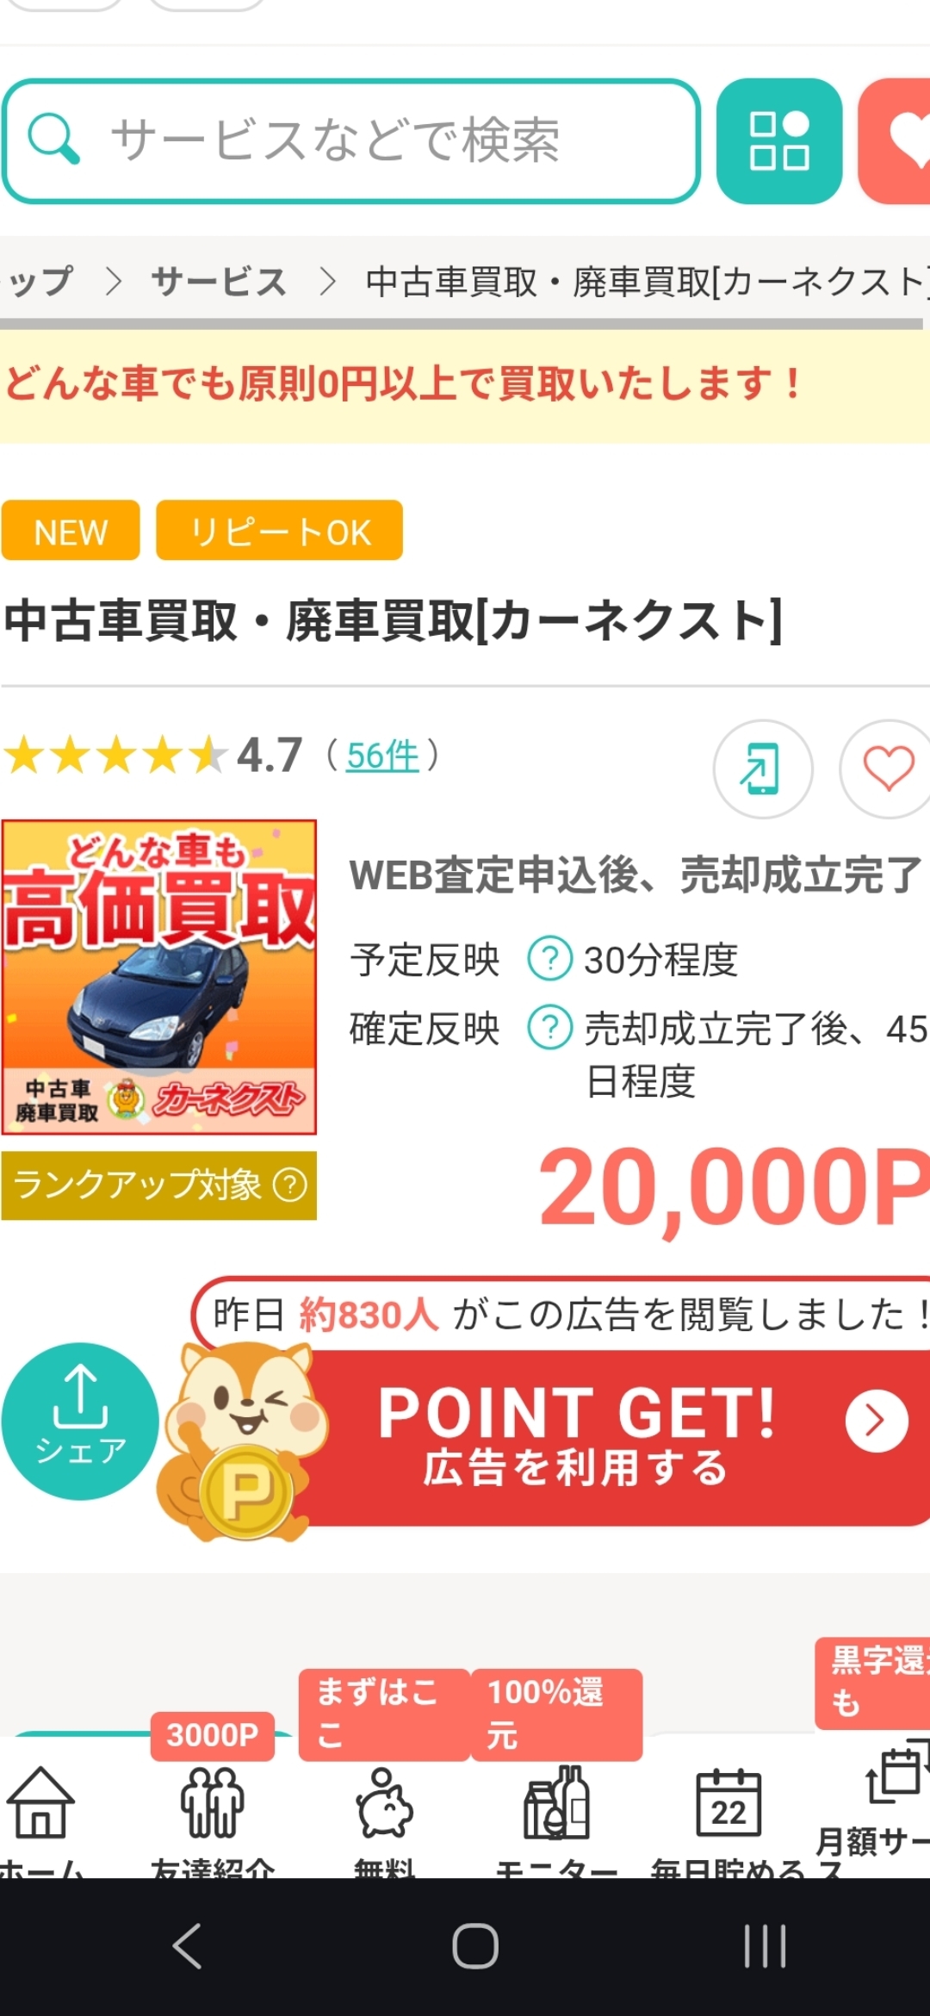Toggle the heart favorite for this ad

tap(885, 768)
